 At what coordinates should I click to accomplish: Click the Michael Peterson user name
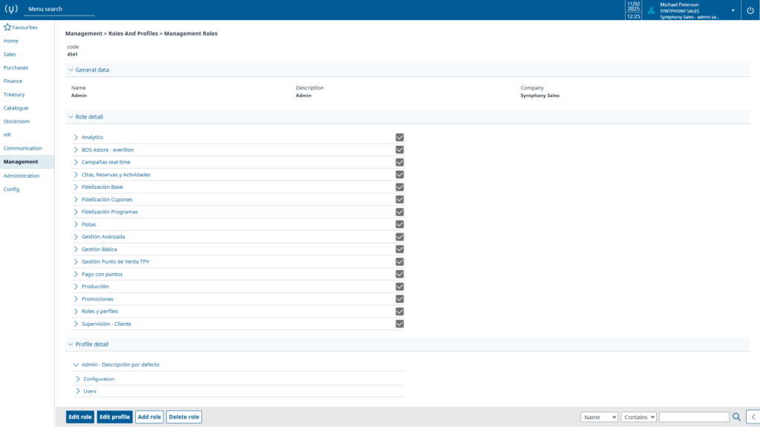(x=680, y=4)
